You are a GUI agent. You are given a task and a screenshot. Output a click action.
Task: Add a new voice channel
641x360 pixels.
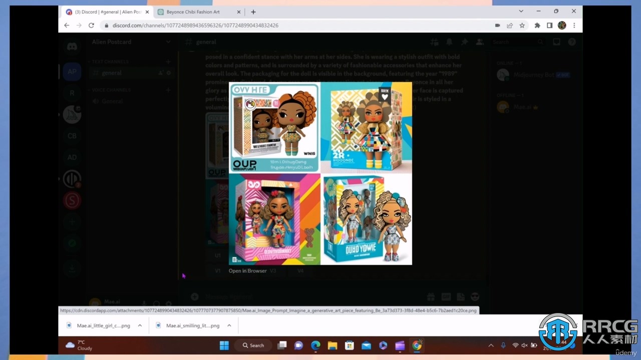[x=168, y=90]
